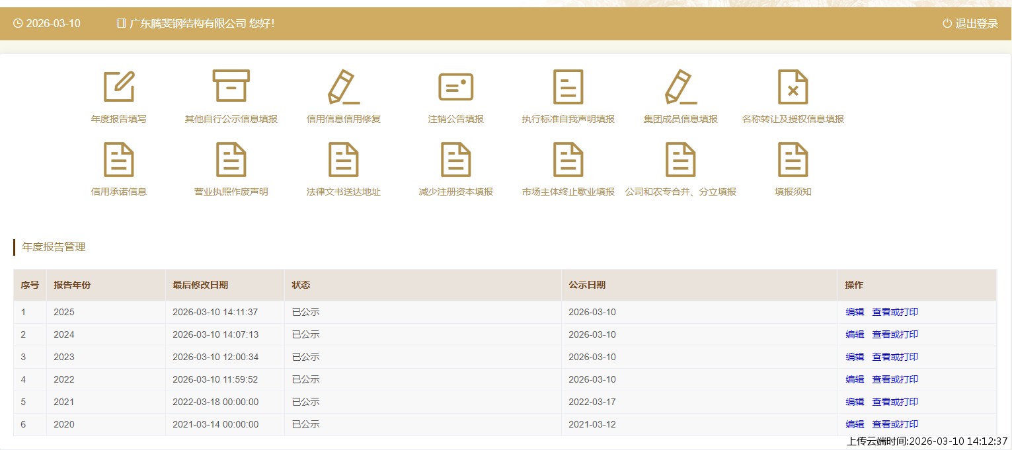Select the 注销公告填报 card icon
This screenshot has height=450, width=1012.
456,87
